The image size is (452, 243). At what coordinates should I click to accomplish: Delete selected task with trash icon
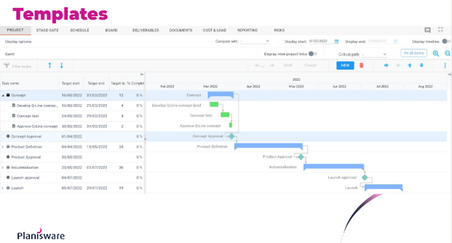click(361, 65)
